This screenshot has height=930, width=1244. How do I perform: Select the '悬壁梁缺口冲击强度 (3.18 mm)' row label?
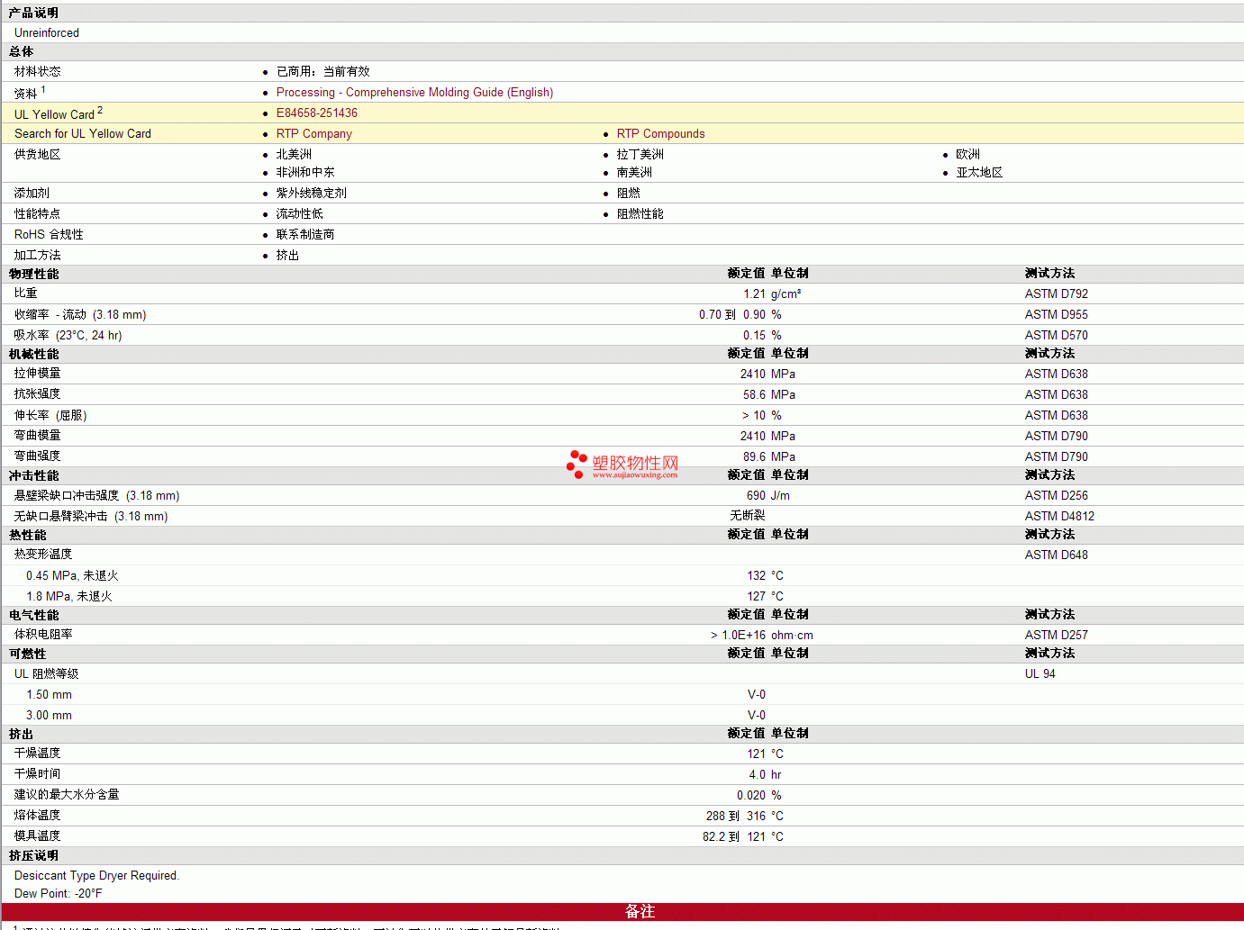coord(96,496)
